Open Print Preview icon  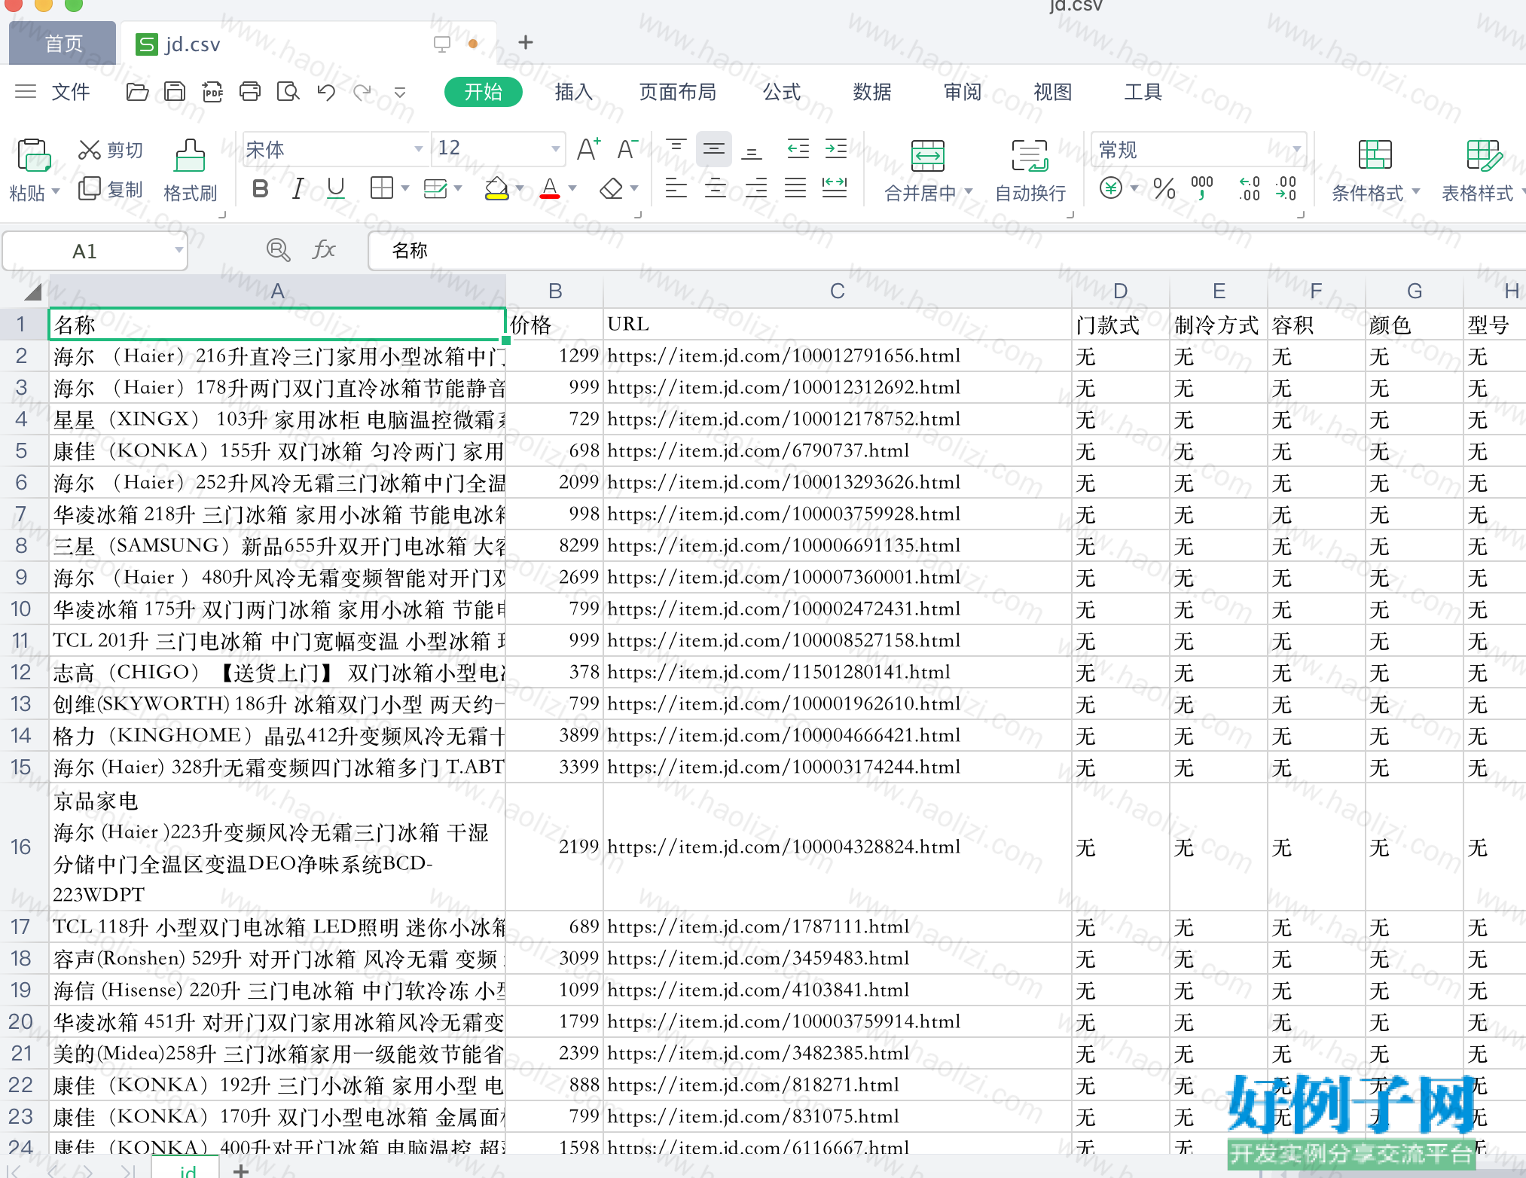pyautogui.click(x=288, y=92)
